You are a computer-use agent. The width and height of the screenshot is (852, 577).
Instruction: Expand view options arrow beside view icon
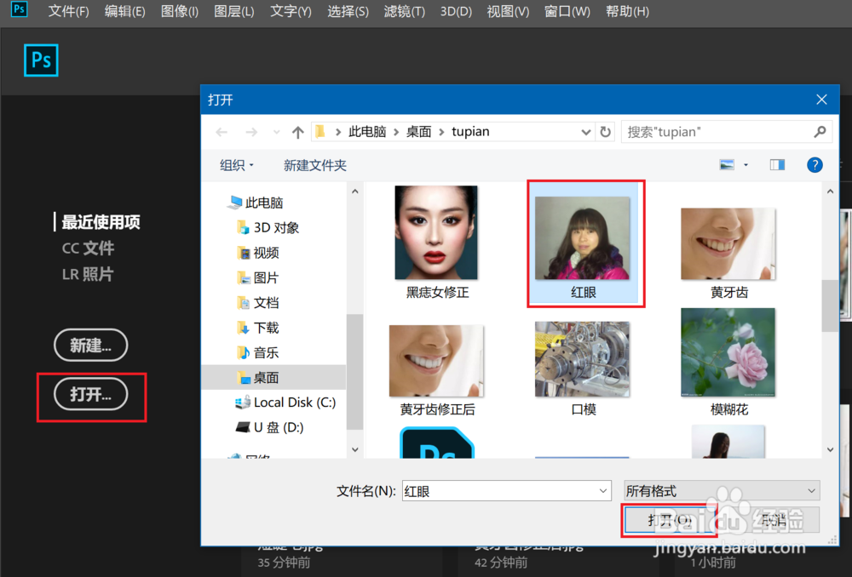tap(746, 164)
